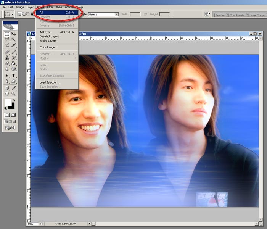Reset to default black and white colors
Image resolution: width=267 pixels, height=229 pixels.
click(x=6, y=108)
